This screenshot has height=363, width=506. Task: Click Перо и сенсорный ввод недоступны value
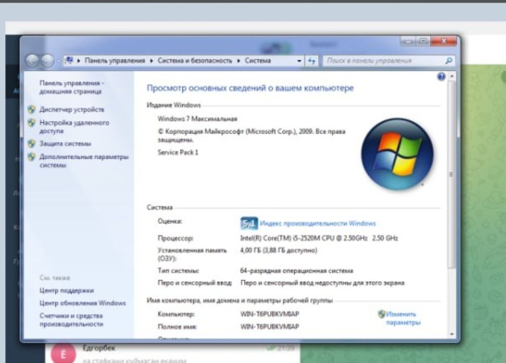[x=322, y=283]
